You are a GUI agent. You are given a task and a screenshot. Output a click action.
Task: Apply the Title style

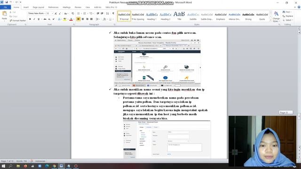(x=179, y=16)
